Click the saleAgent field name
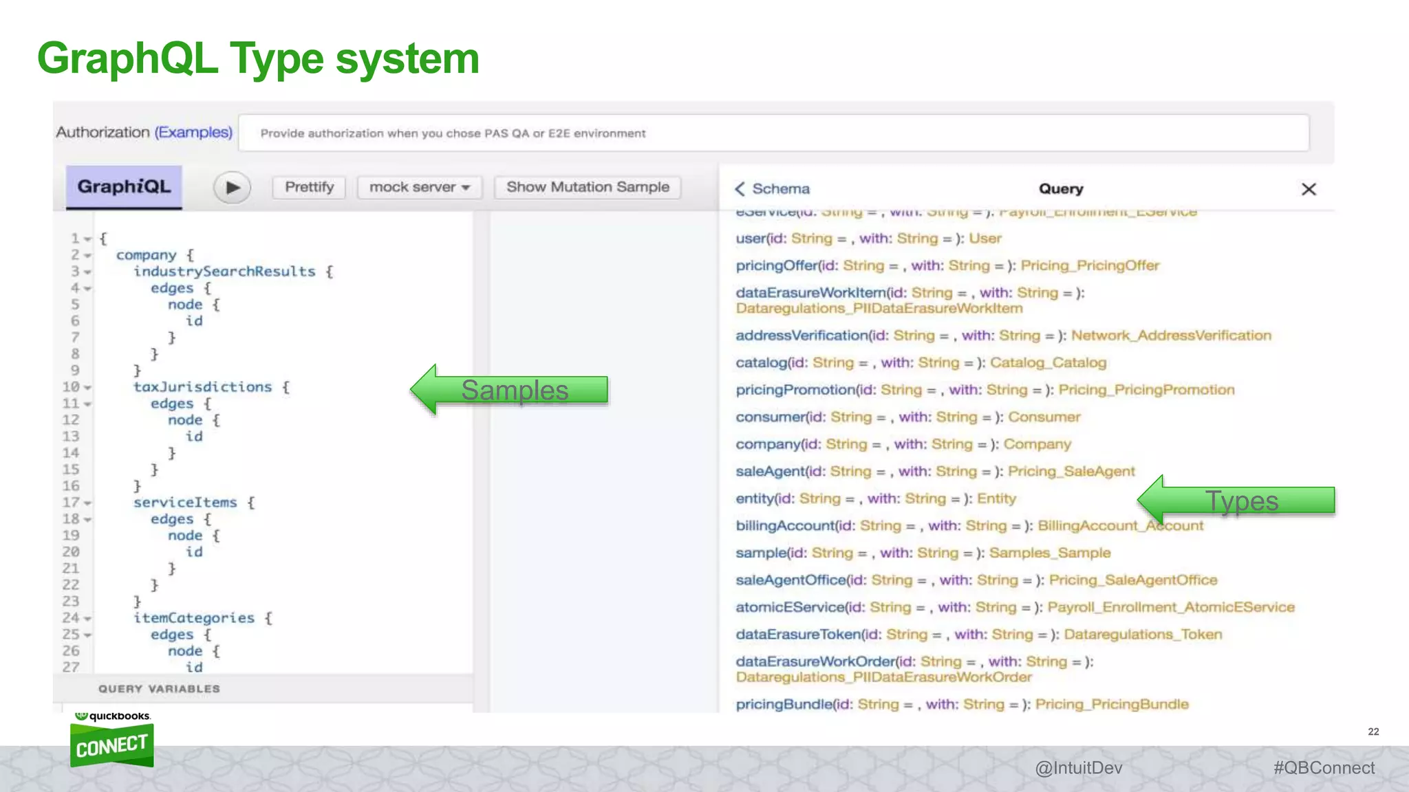Image resolution: width=1409 pixels, height=792 pixels. point(770,471)
